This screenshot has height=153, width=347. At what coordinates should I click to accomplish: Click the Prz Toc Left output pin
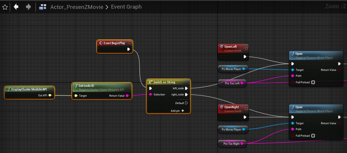(x=242, y=83)
